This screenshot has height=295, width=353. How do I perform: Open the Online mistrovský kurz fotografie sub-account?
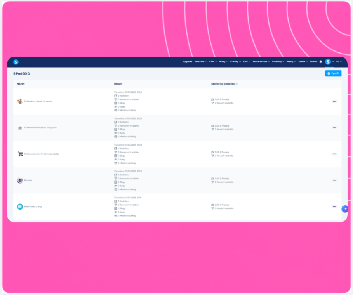(x=40, y=128)
